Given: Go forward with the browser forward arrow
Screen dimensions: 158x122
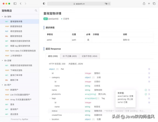Looking at the screenshot, I should coord(25,4).
